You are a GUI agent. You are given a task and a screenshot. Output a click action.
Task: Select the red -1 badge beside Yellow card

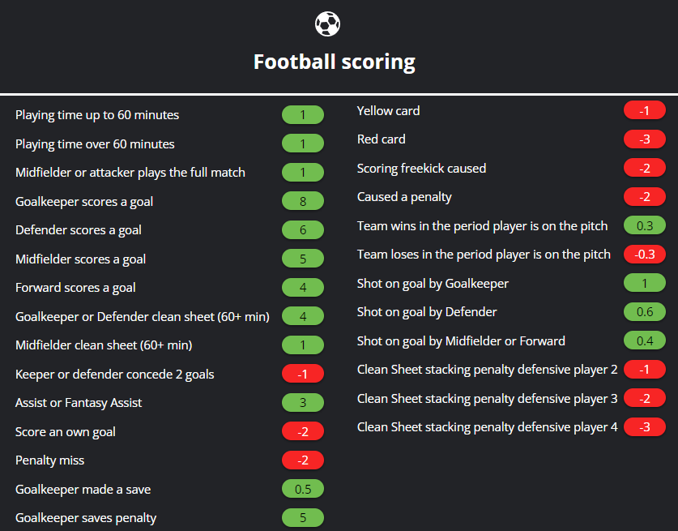644,111
